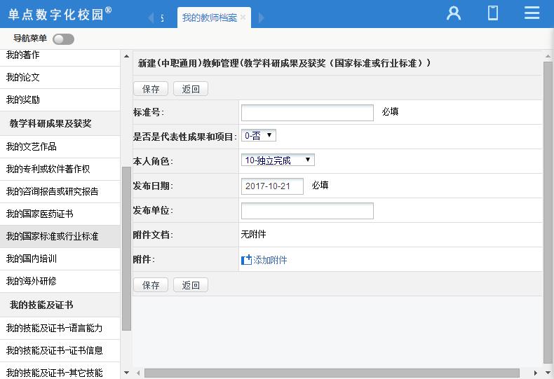Focus the 发布单位 input field
The height and width of the screenshot is (379, 554).
click(x=307, y=211)
